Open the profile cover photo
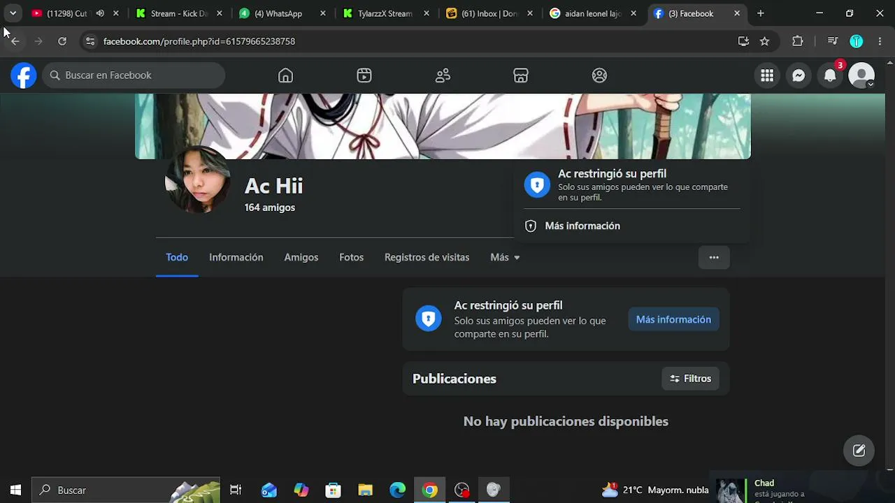Image resolution: width=895 pixels, height=503 pixels. click(x=443, y=126)
